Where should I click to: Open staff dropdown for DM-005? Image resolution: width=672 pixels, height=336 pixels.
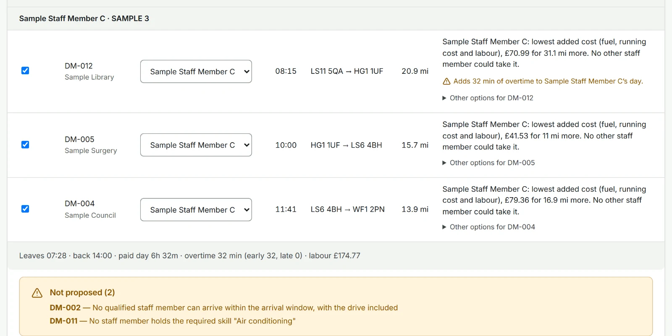coord(196,145)
